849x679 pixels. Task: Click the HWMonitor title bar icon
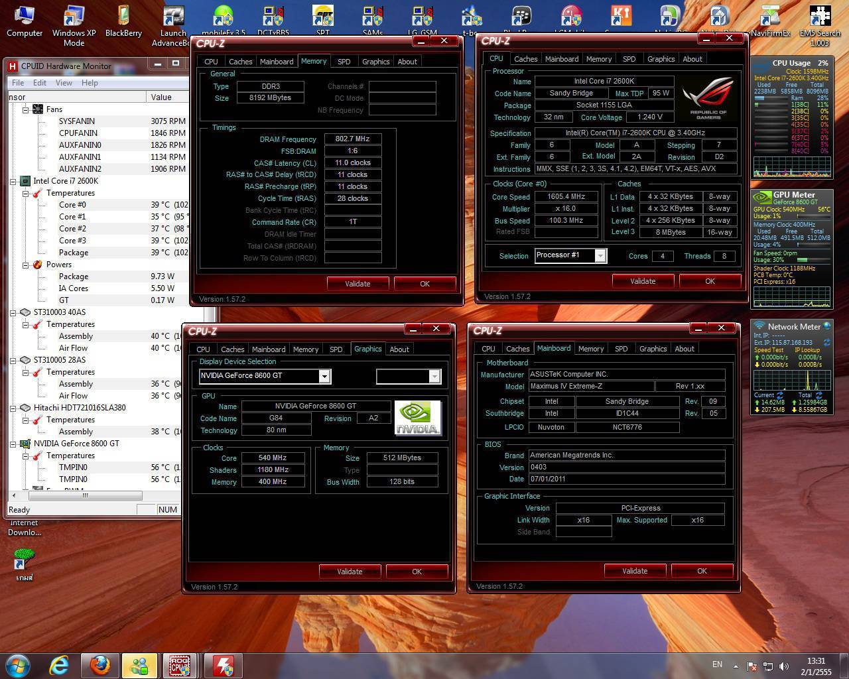(x=12, y=66)
